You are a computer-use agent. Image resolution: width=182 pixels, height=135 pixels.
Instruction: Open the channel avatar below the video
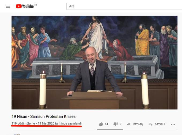[17, 134]
